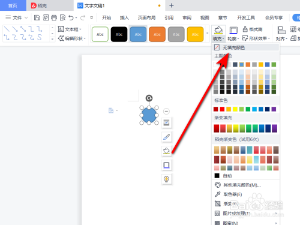This screenshot has height=225, width=300.
Task: Click the print icon in quick toolbar
Action: click(54, 18)
